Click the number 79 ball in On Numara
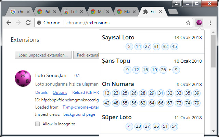This screenshot has height=137, width=219. [x=197, y=103]
